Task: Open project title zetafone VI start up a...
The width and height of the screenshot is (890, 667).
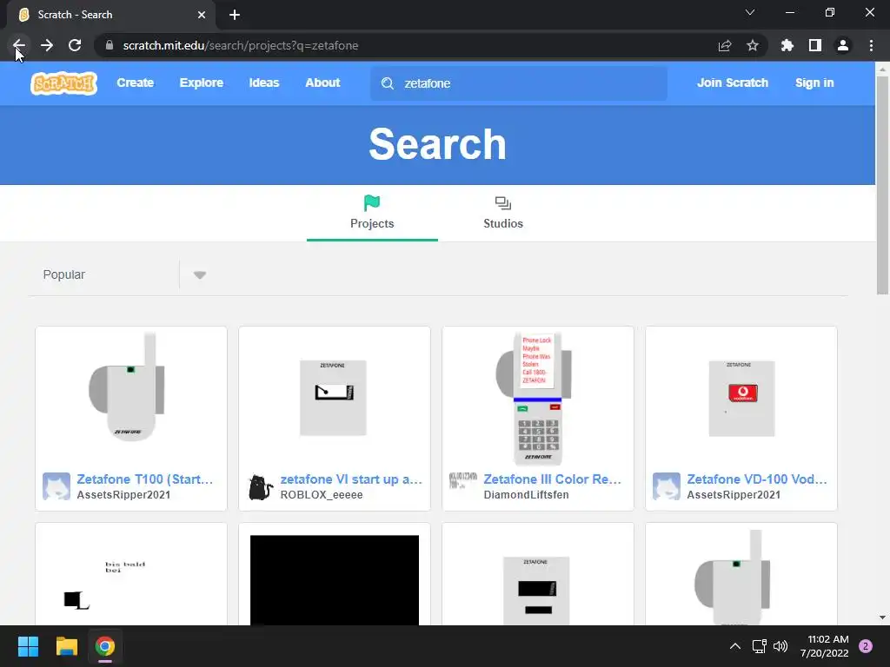Action: [x=351, y=479]
